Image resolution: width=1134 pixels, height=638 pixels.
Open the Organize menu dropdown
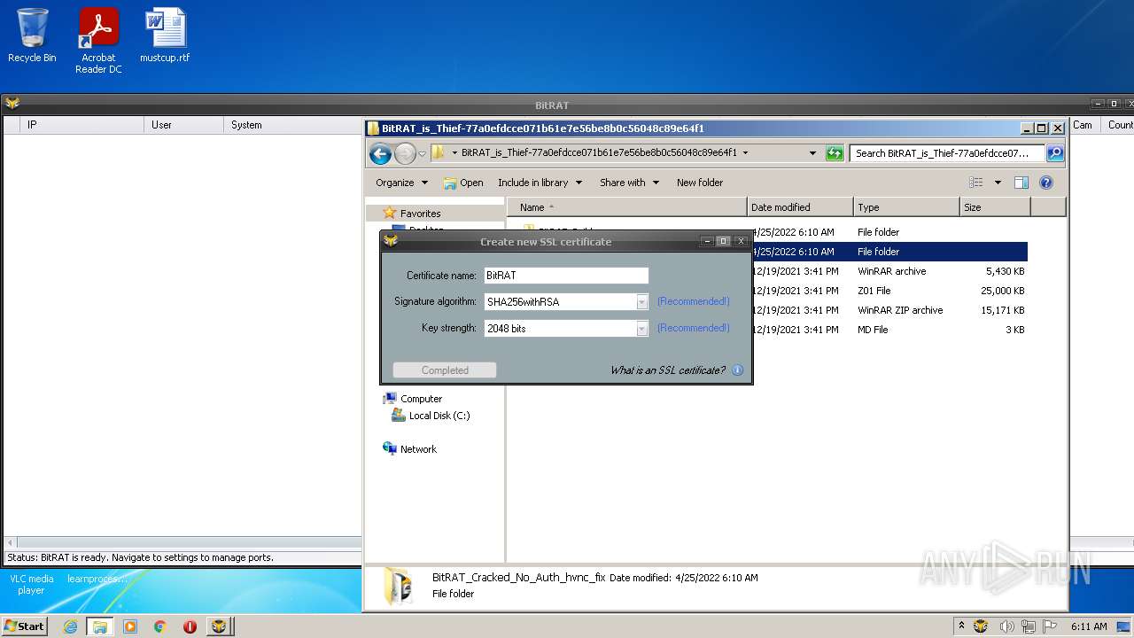coord(402,183)
